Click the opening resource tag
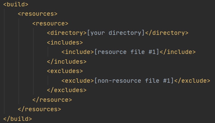 point(50,23)
